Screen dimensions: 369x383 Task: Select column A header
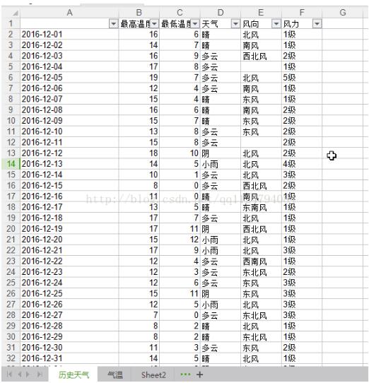tap(69, 13)
